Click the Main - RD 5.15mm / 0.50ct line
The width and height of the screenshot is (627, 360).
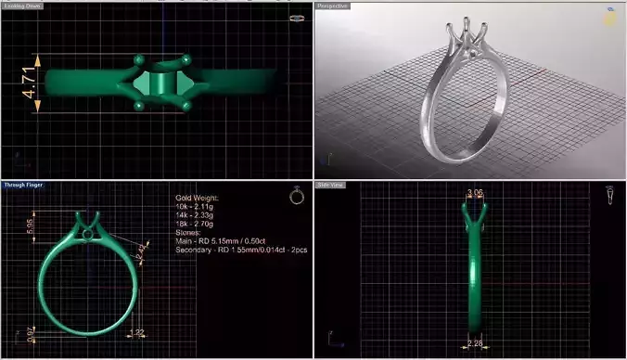point(221,241)
